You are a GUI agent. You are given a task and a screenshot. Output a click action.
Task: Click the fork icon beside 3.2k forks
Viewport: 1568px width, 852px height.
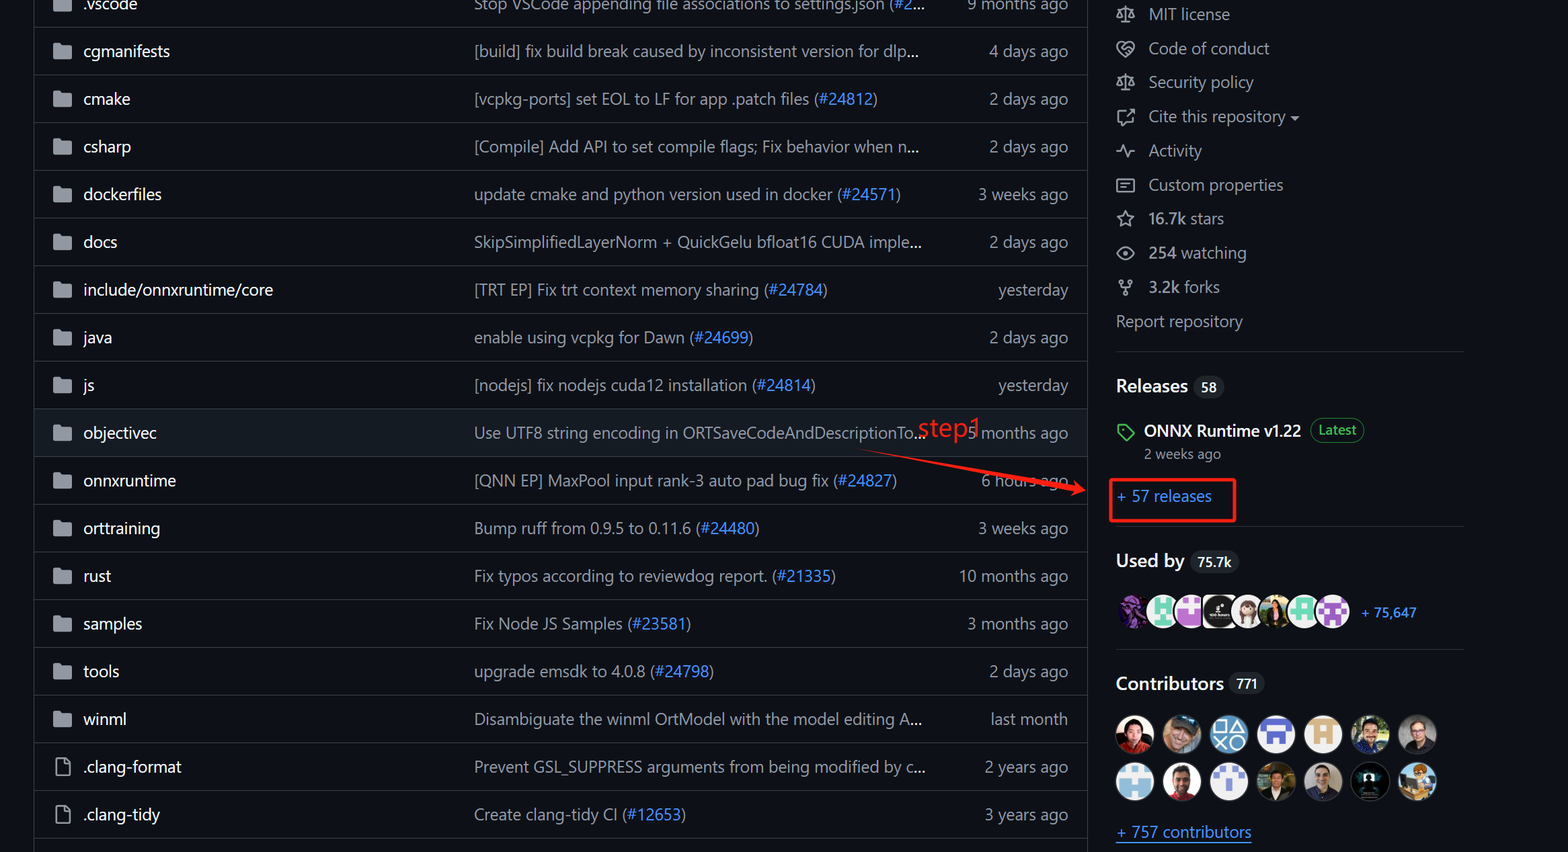click(1126, 288)
